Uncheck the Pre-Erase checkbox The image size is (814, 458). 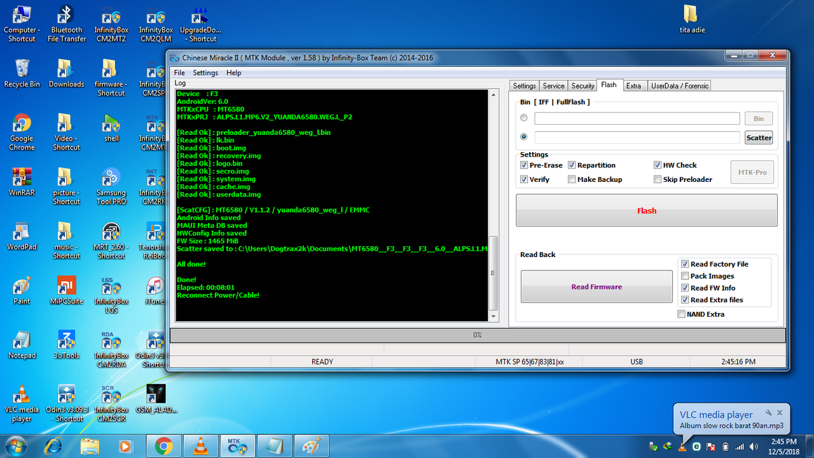click(524, 165)
